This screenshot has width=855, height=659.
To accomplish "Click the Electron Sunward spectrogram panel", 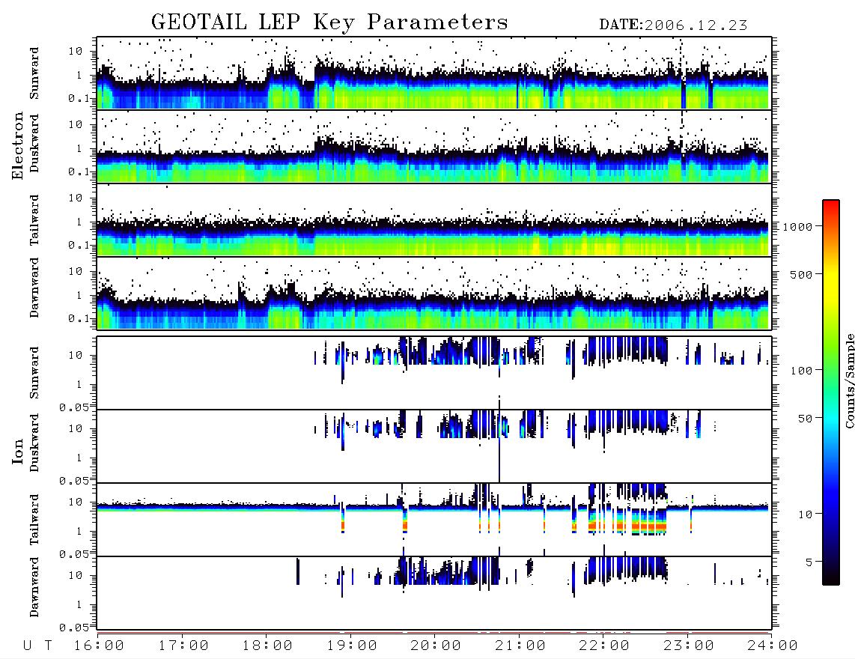I will (x=434, y=73).
